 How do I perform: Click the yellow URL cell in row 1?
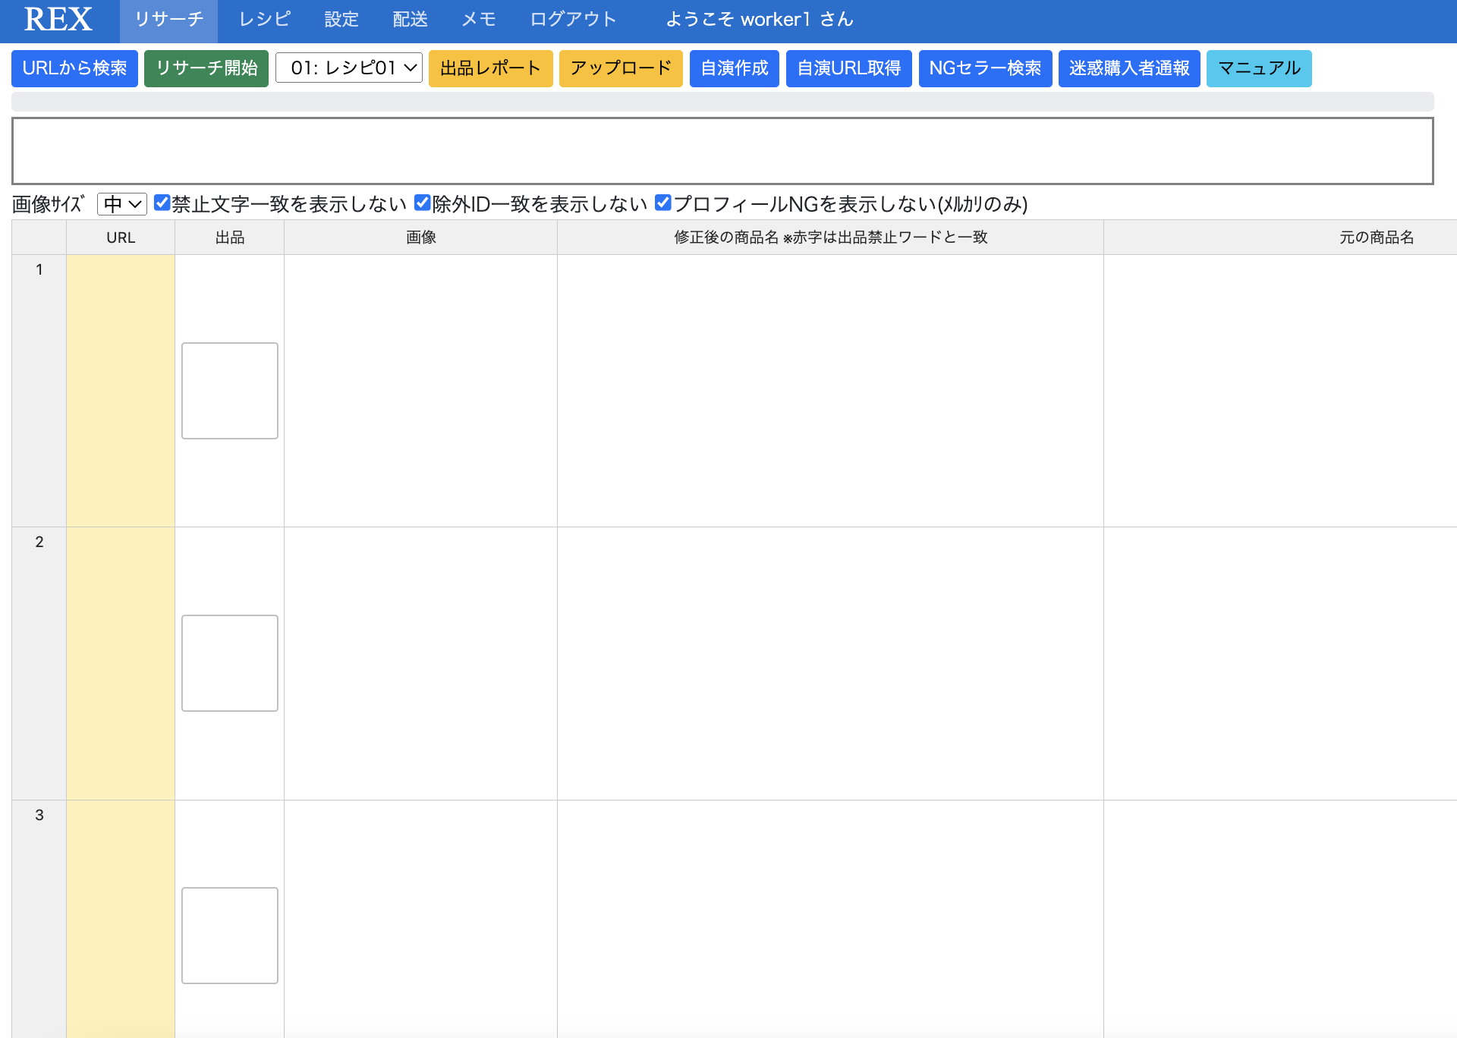tap(121, 391)
